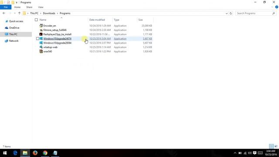Navigate to This PC in breadcrumb
This screenshot has width=279, height=157.
coord(34,14)
